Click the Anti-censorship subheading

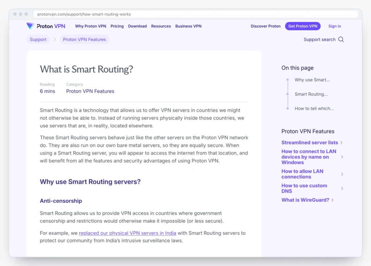tap(61, 201)
